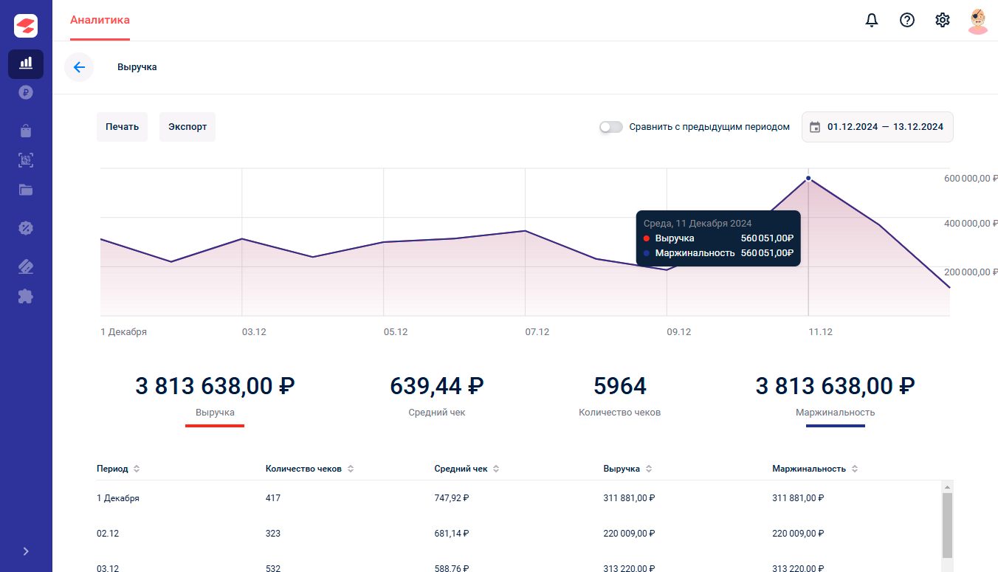998x572 pixels.
Task: Sort the table by Период column
Action: click(118, 469)
